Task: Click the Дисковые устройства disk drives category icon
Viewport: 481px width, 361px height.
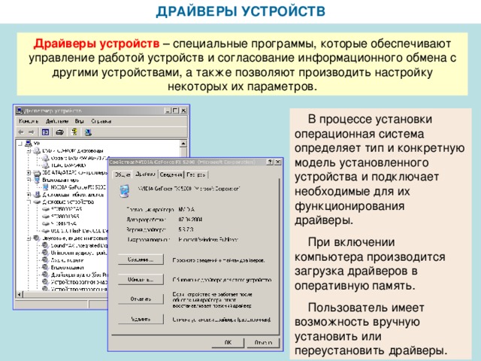Action: pyautogui.click(x=37, y=202)
